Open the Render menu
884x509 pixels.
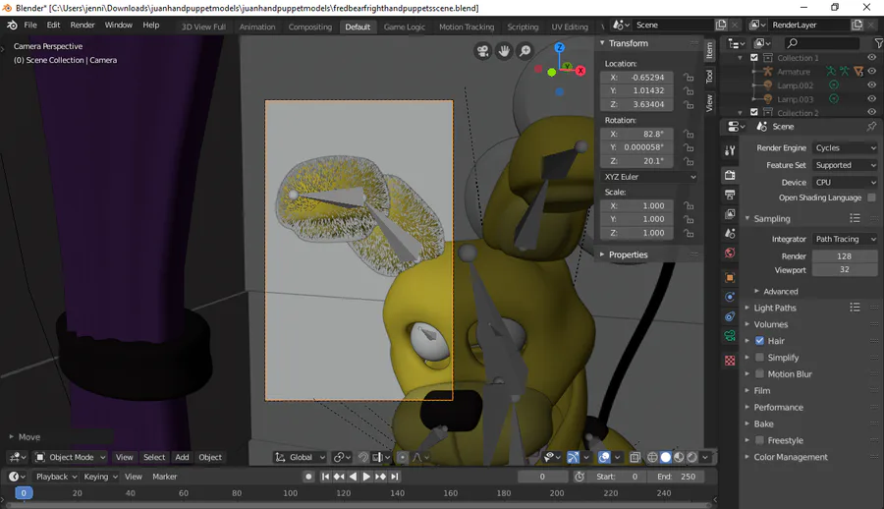(x=83, y=25)
